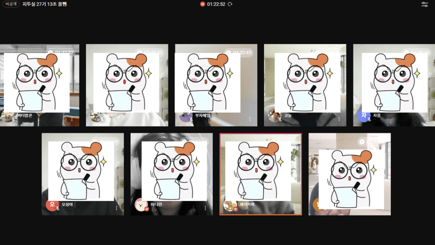Select 자몽's video tile

(394, 85)
